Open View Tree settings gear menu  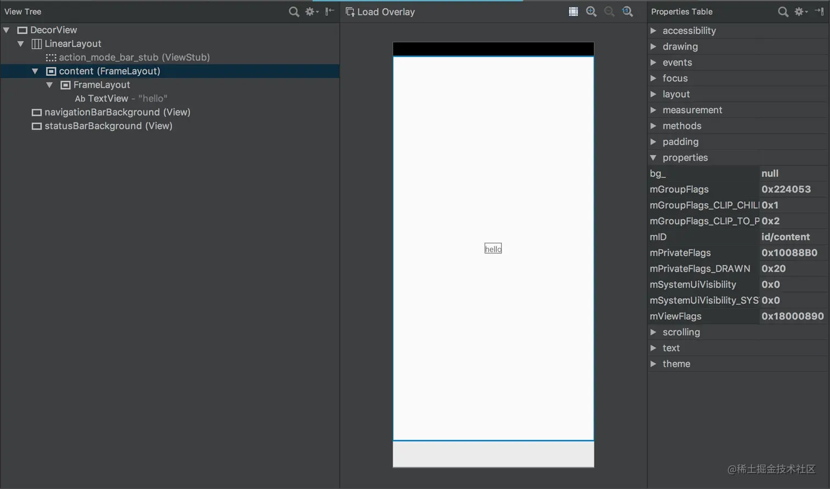pyautogui.click(x=312, y=12)
